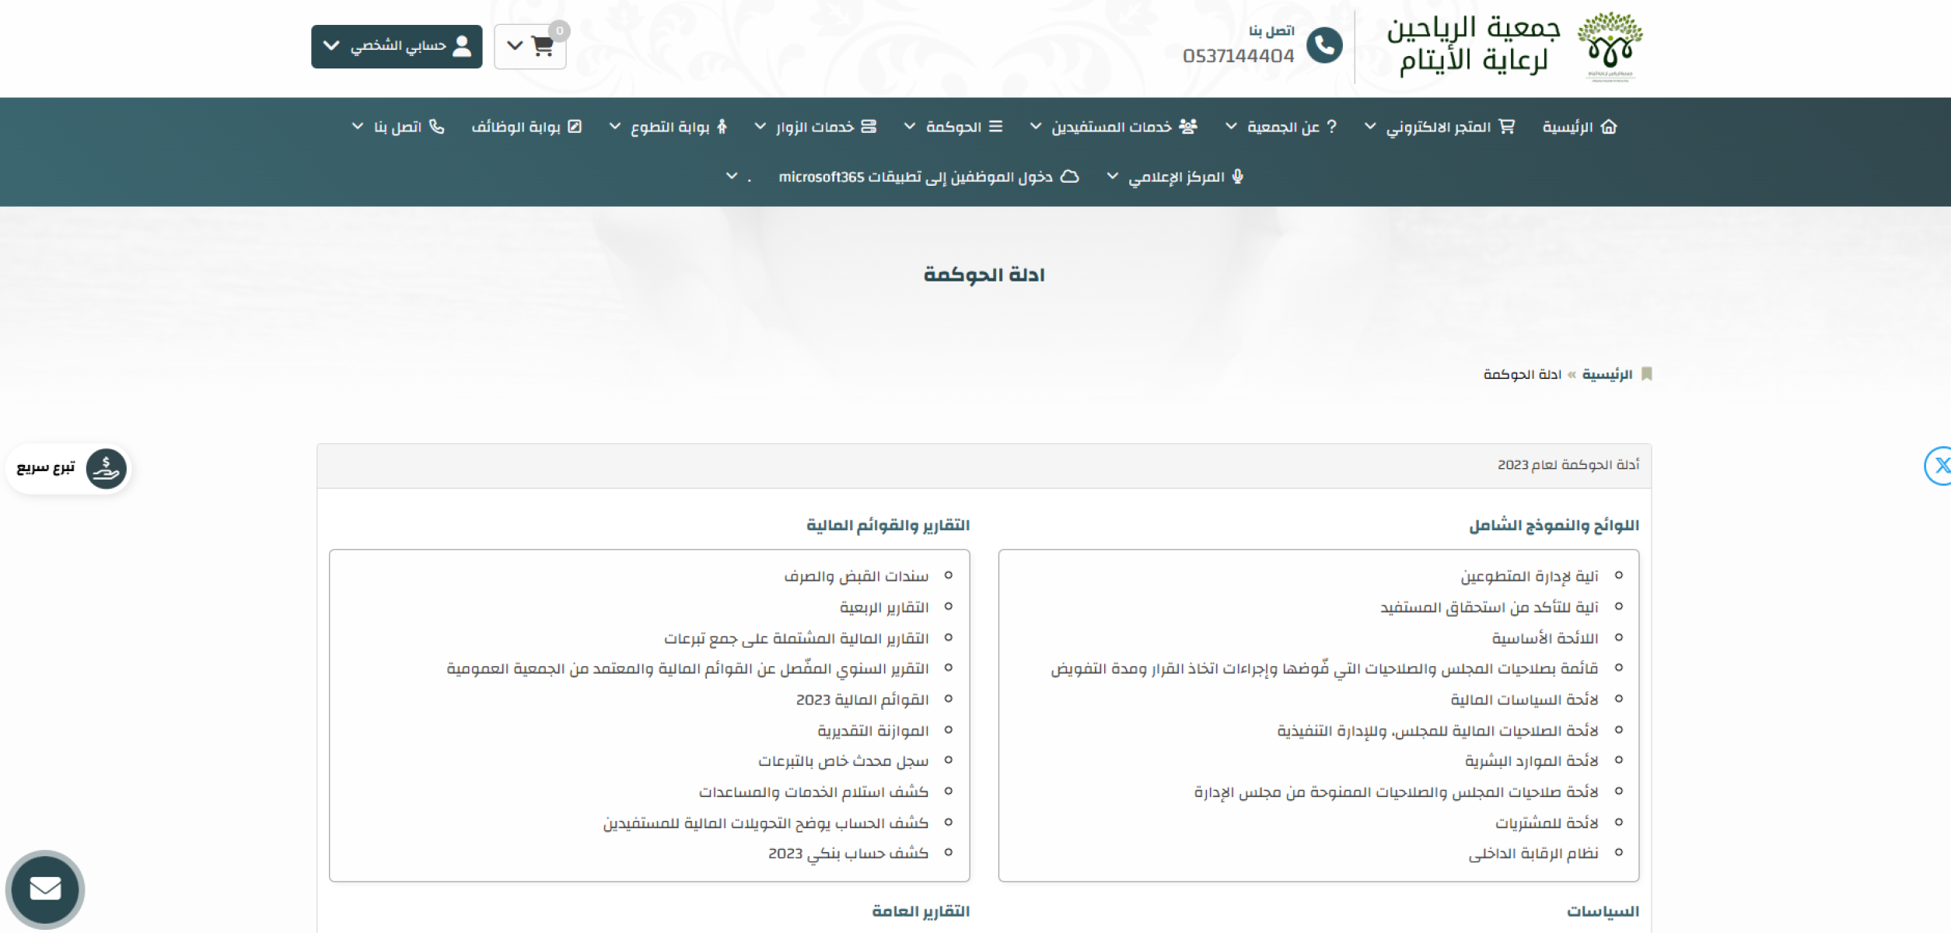Click the أدلة الحوكمة لعام 2023 panel header
Viewport: 1951px width, 933px height.
tap(984, 465)
